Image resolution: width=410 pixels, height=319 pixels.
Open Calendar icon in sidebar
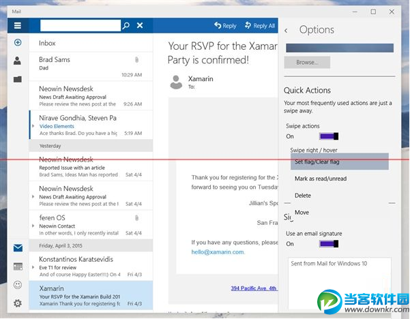pyautogui.click(x=18, y=267)
